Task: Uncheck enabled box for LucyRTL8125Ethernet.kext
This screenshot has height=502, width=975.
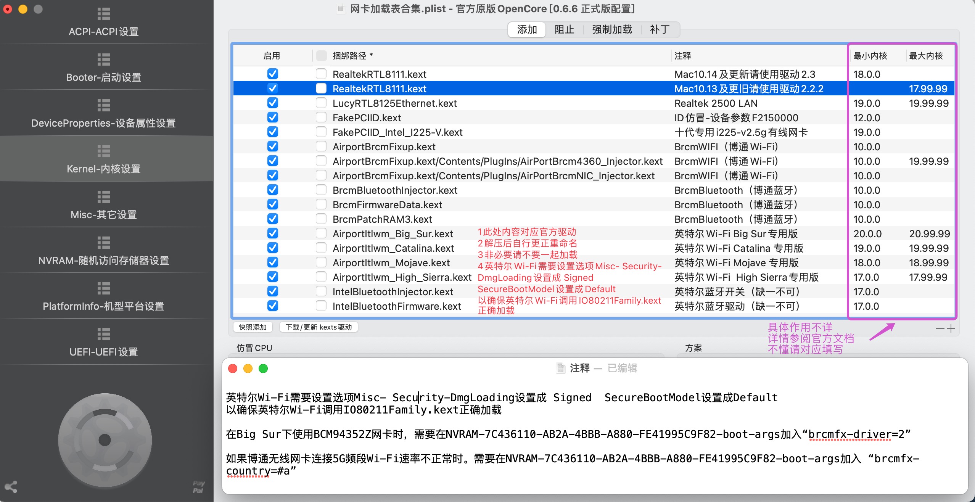Action: click(273, 103)
